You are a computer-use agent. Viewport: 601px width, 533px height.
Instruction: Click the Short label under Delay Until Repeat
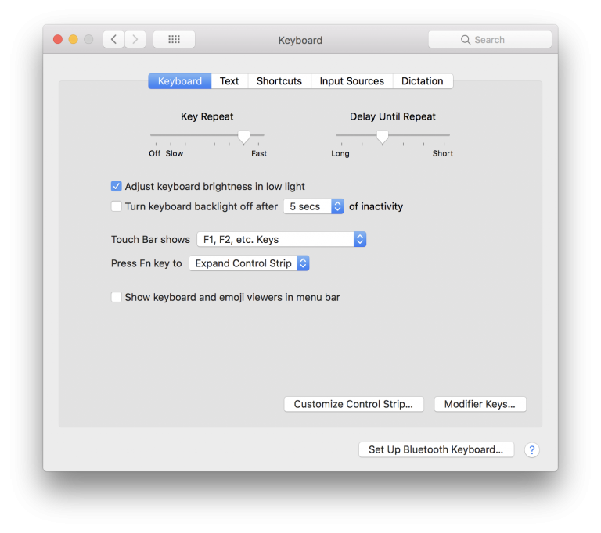[443, 153]
